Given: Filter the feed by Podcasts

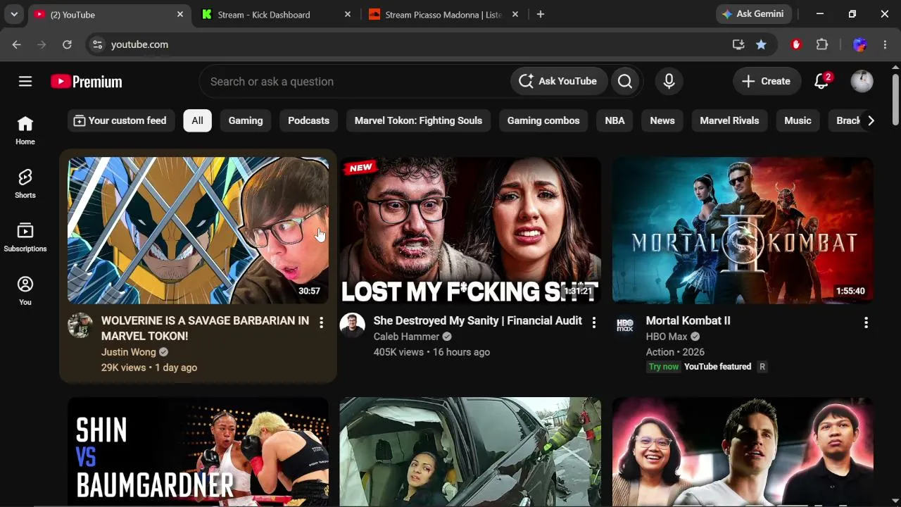Looking at the screenshot, I should pyautogui.click(x=308, y=120).
